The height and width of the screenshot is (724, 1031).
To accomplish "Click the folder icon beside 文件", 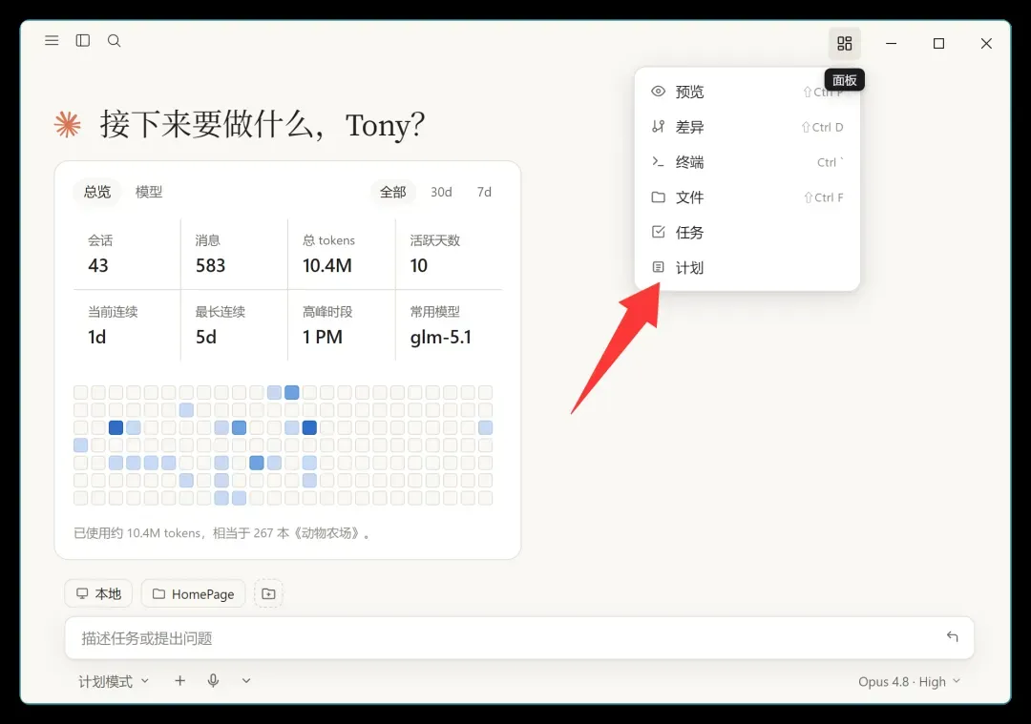I will point(658,197).
